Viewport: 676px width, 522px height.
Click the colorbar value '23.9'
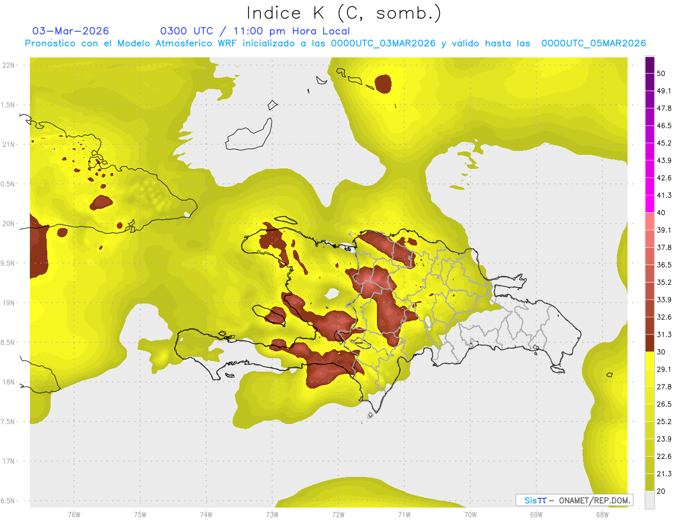(x=664, y=439)
